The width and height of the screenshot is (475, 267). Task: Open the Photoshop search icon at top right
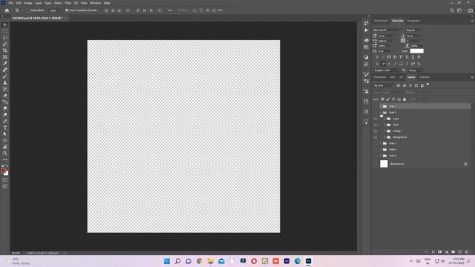coord(452,10)
